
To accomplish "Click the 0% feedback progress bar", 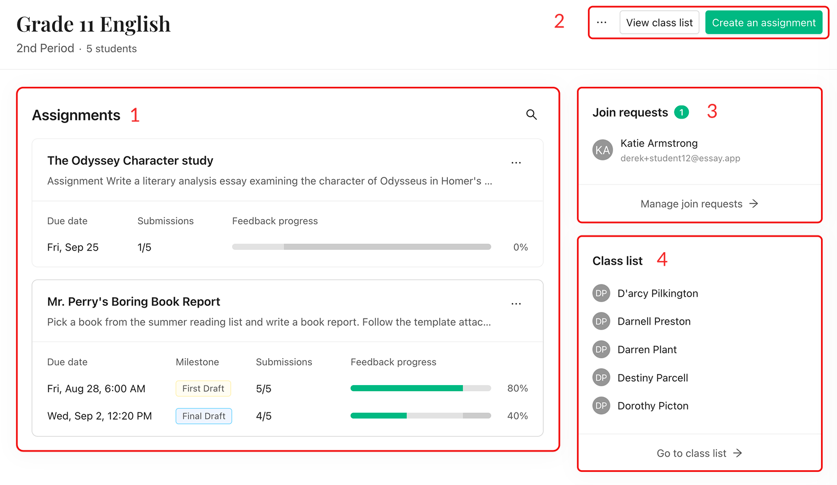I will click(361, 247).
